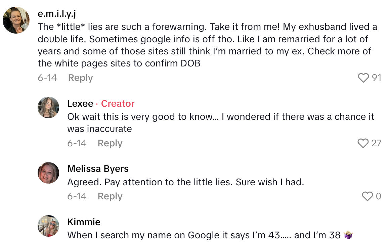Select Melissa Byers' avatar image
The image size is (389, 243).
pos(48,173)
